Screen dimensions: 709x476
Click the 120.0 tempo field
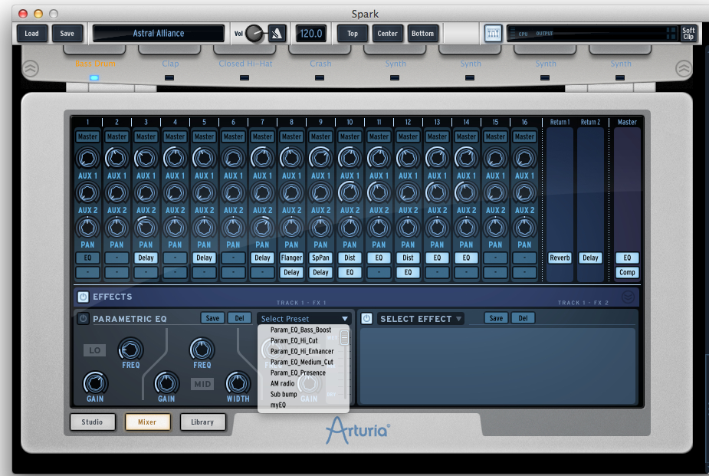(x=311, y=34)
